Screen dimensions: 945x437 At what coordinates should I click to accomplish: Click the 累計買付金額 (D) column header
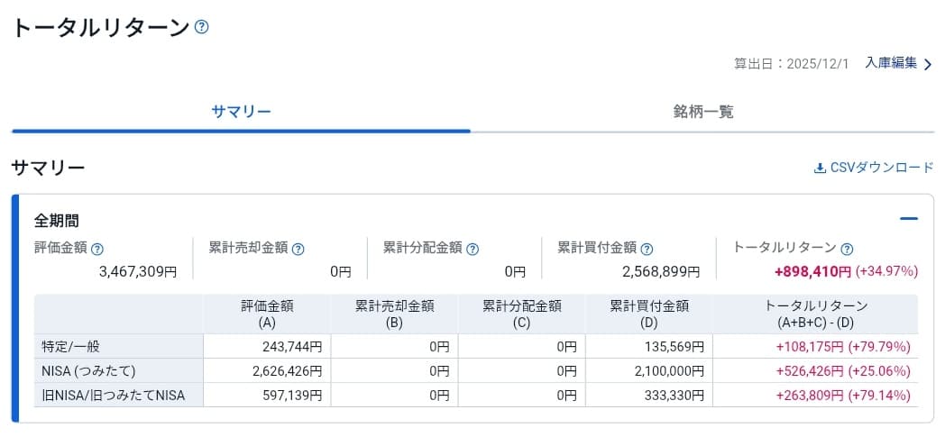point(648,314)
